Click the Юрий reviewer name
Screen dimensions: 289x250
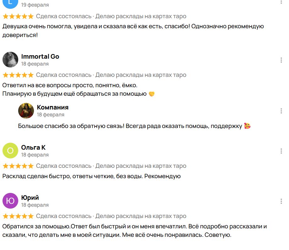(30, 198)
